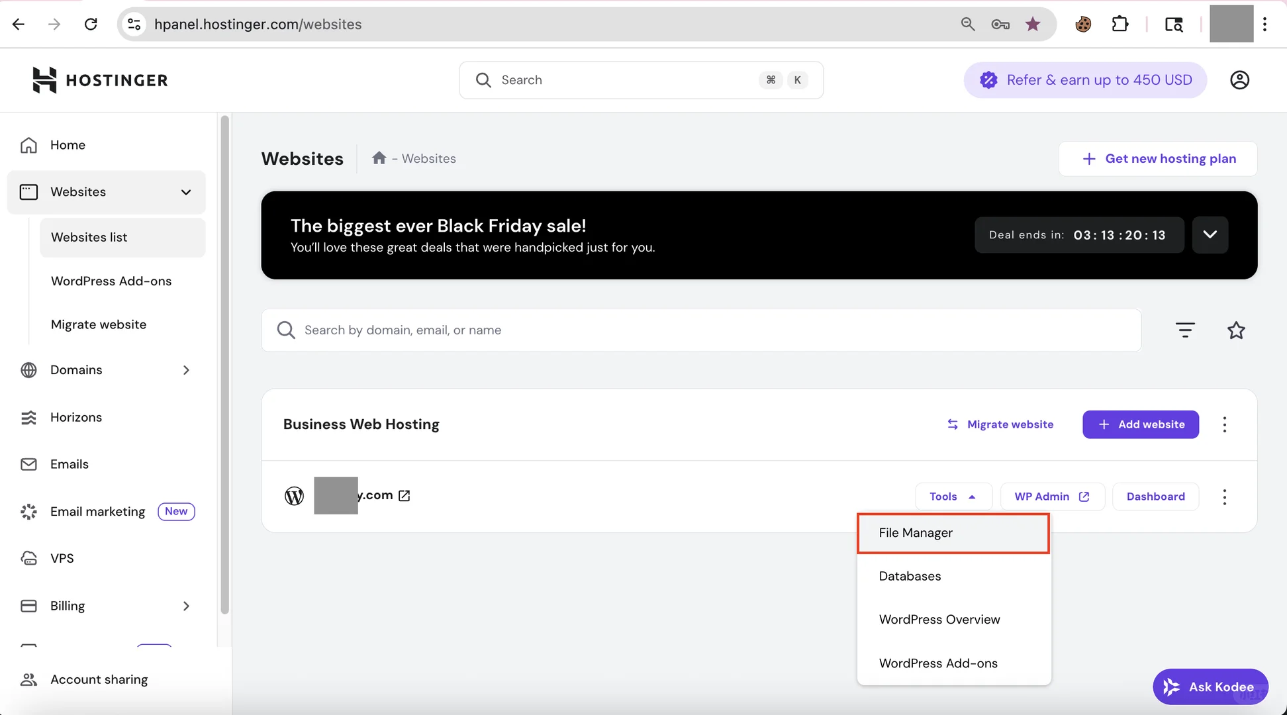Click the home breadcrumb icon
The image size is (1287, 715).
(379, 158)
